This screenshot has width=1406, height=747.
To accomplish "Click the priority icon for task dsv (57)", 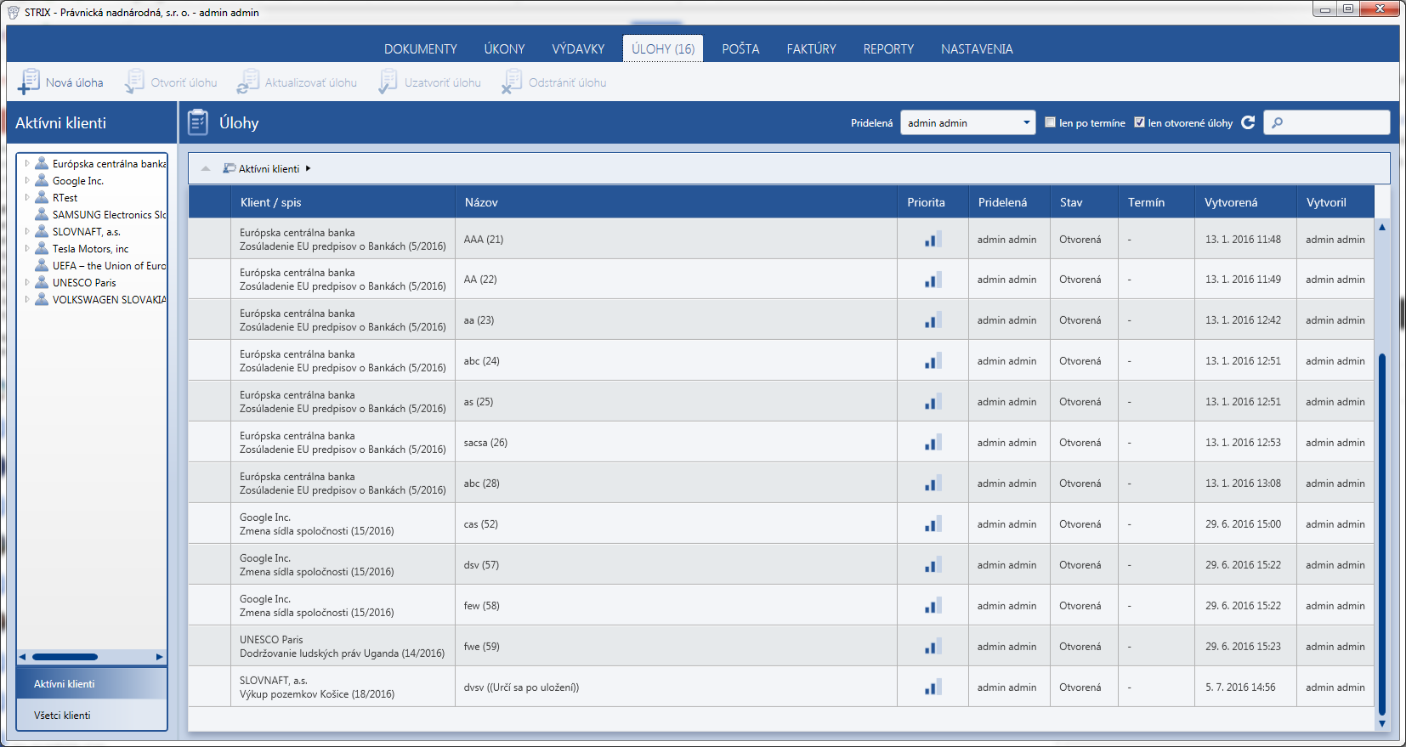I will [x=933, y=565].
